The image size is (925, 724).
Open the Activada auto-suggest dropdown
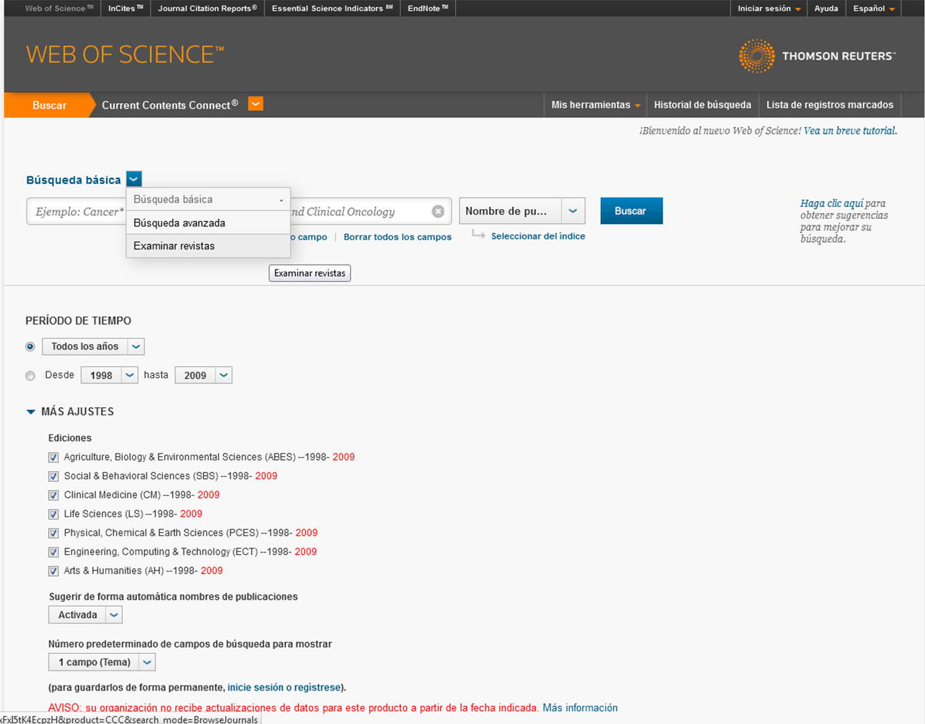pyautogui.click(x=85, y=615)
